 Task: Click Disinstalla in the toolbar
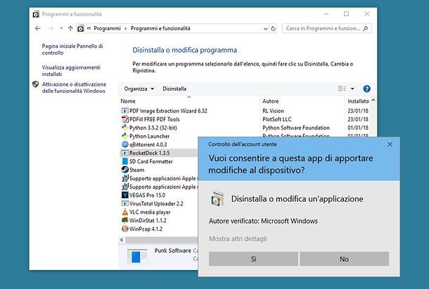click(x=174, y=89)
